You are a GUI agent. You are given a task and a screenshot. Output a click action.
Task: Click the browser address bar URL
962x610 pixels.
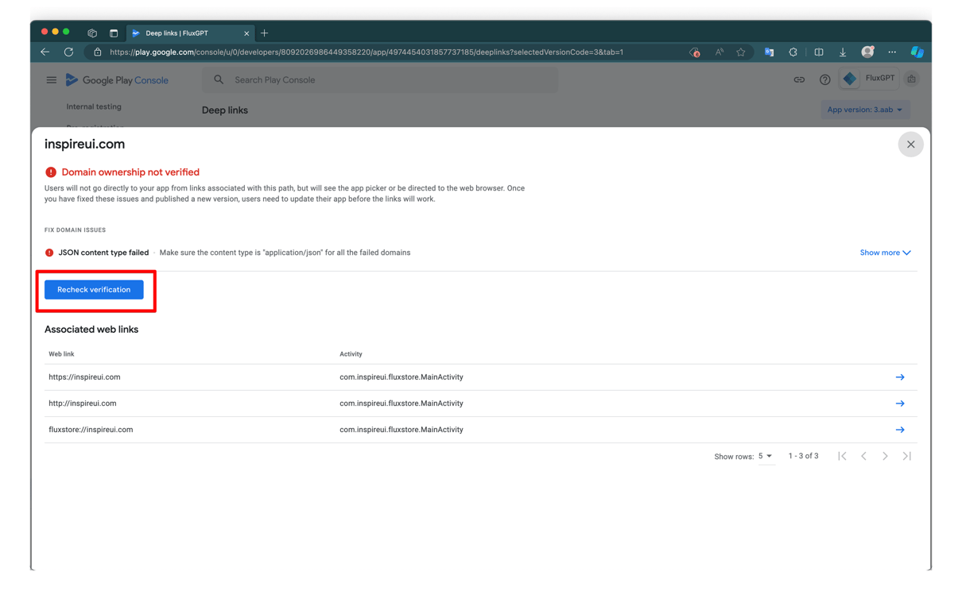(367, 52)
